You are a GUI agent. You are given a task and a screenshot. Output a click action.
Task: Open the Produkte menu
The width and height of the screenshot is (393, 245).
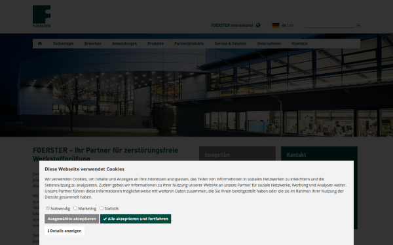click(x=156, y=44)
